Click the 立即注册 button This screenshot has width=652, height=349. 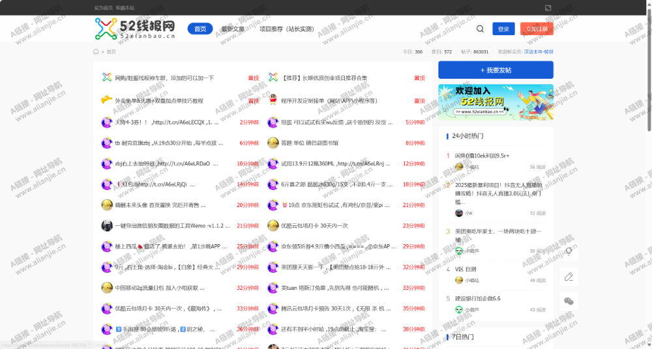pyautogui.click(x=537, y=29)
